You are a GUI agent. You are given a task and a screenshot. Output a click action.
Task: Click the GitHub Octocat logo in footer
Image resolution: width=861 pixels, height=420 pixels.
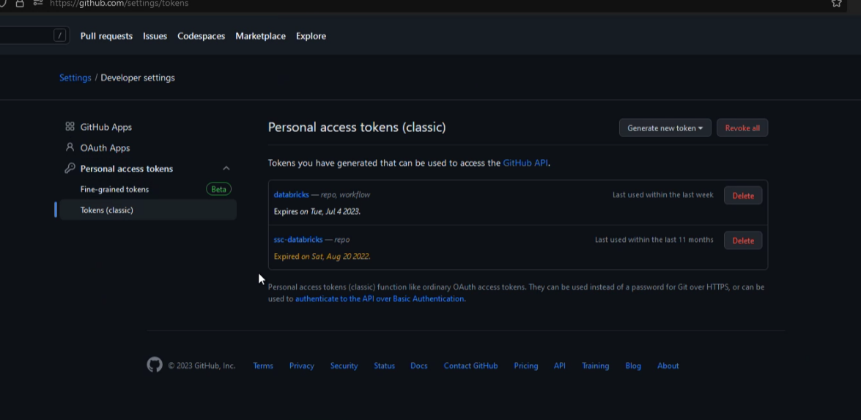coord(154,365)
